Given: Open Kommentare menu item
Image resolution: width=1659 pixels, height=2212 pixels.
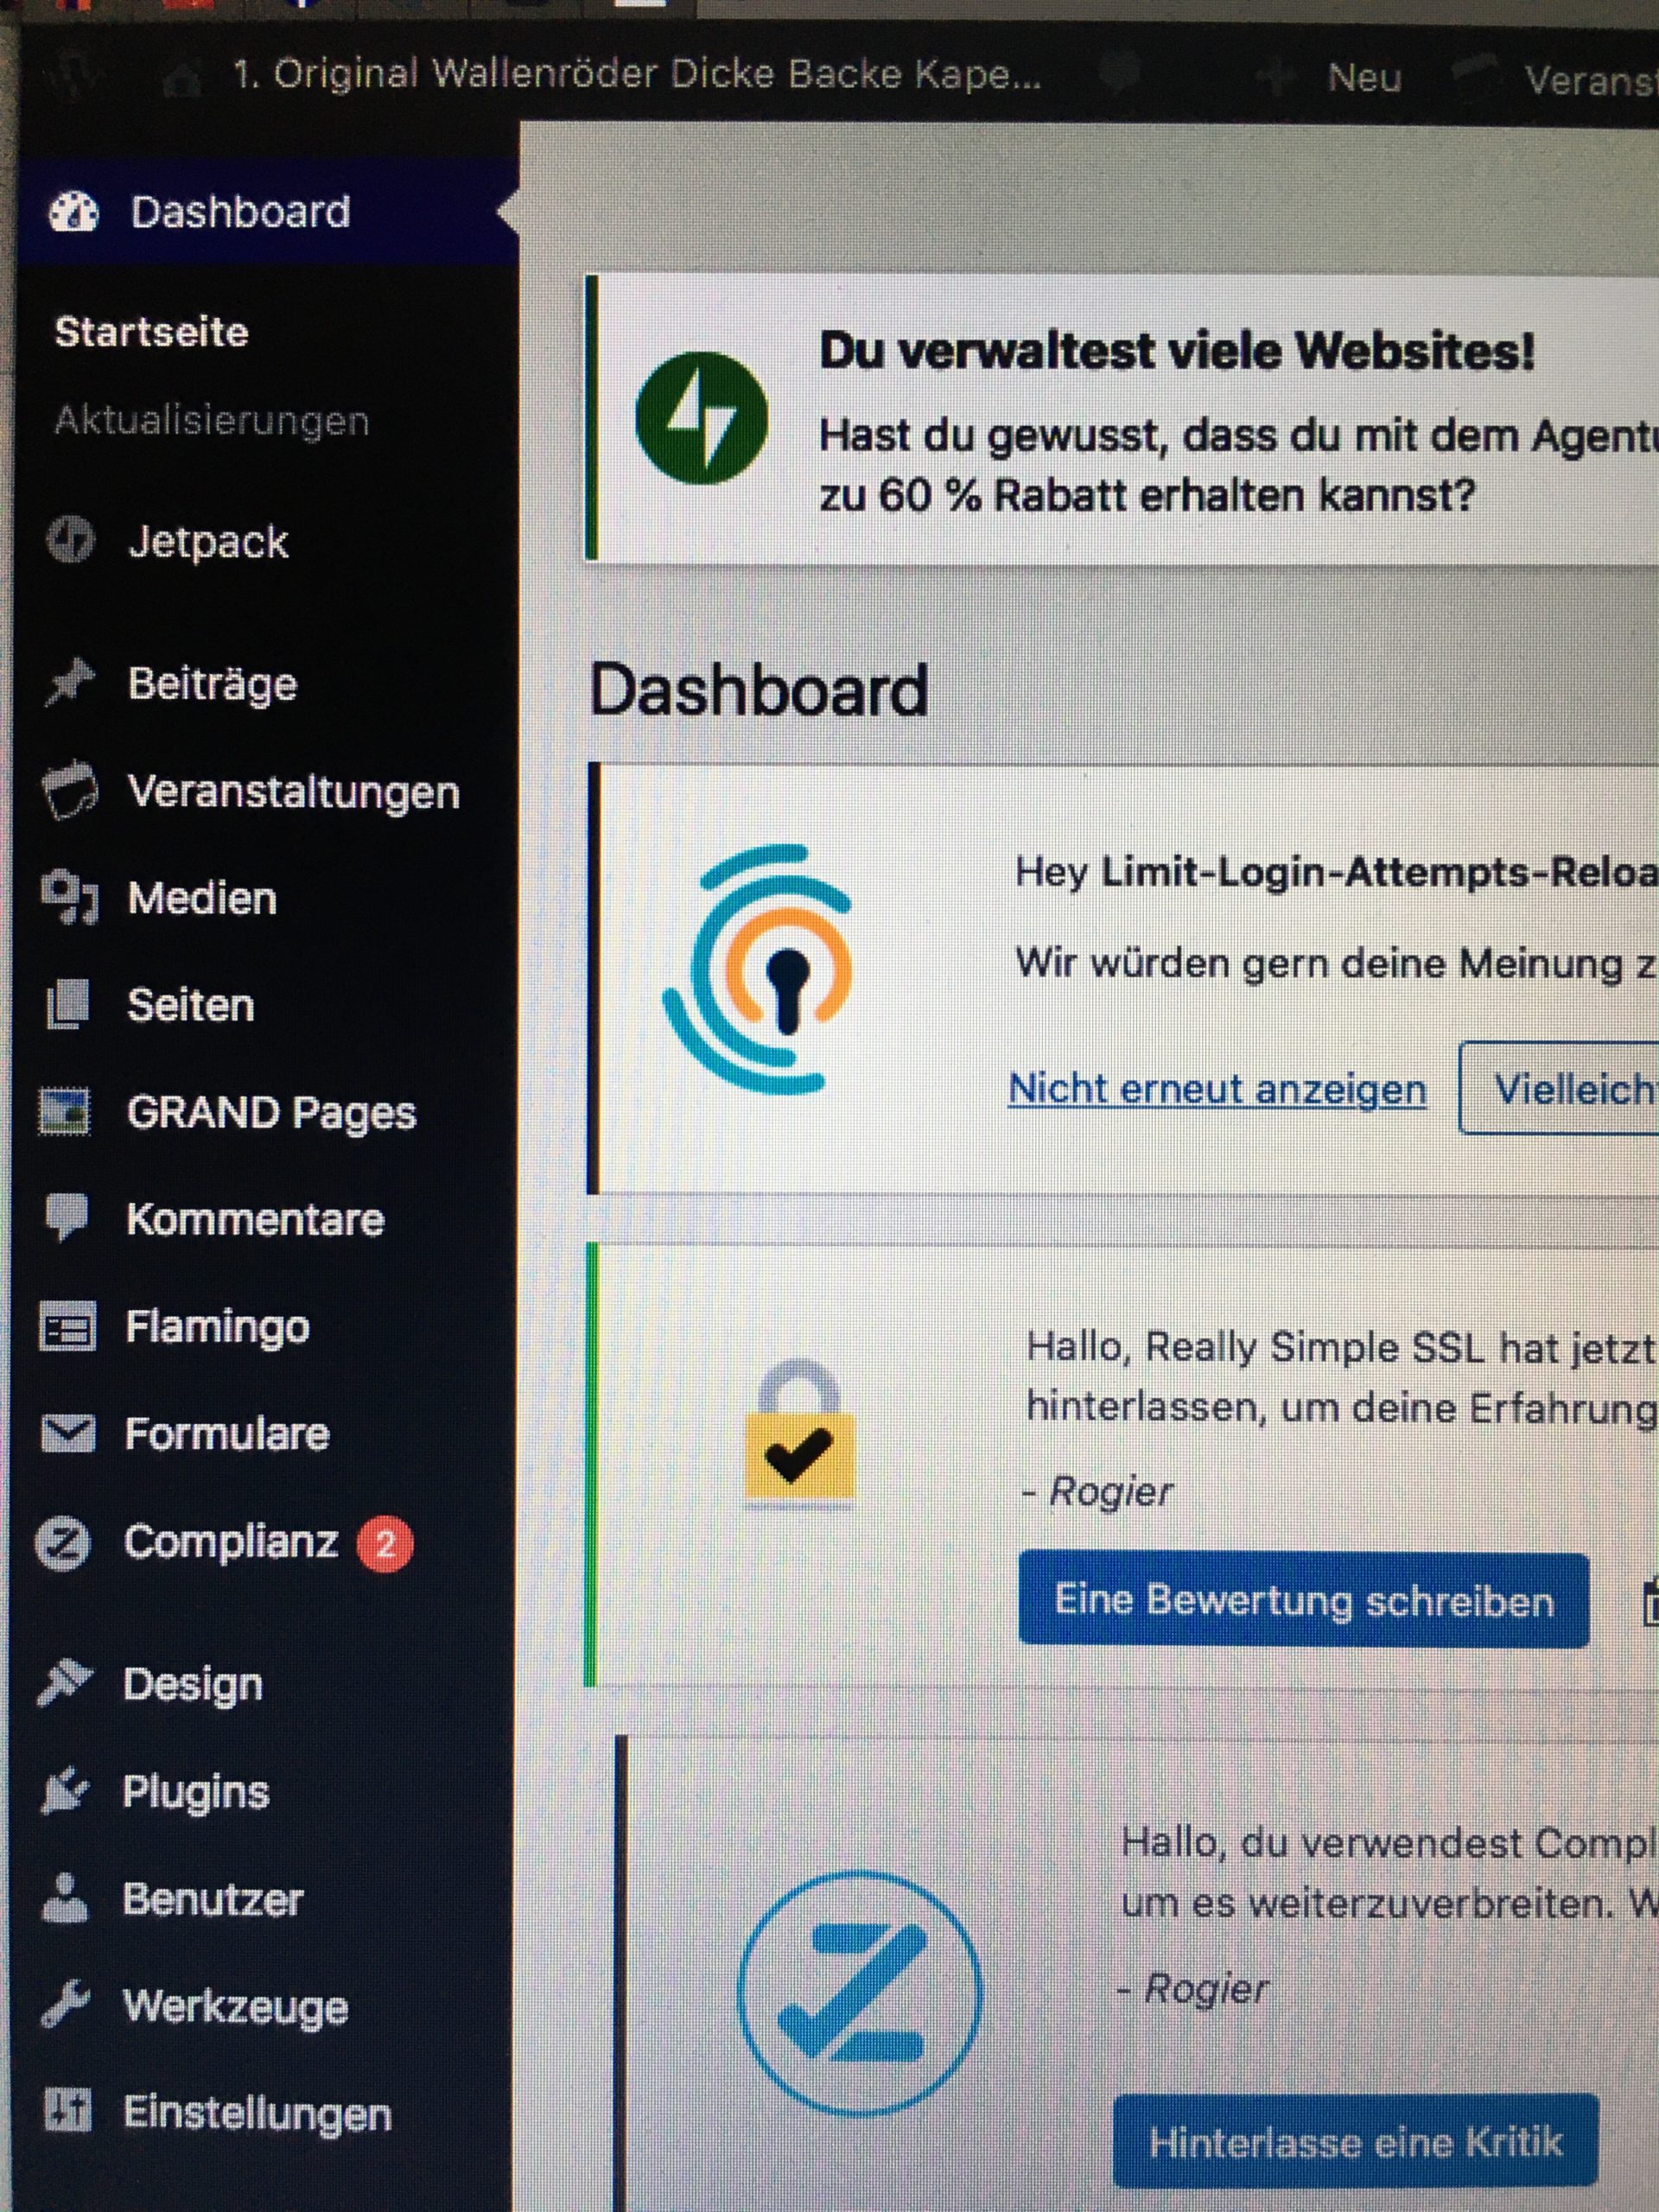Looking at the screenshot, I should tap(255, 1219).
